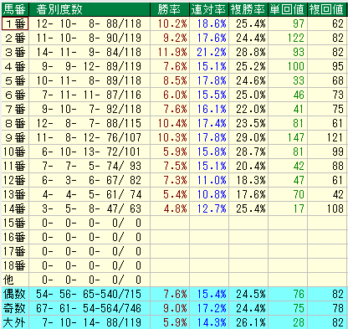Click 連対率 value 10.8%
This screenshot has width=348, height=329.
[x=212, y=194]
